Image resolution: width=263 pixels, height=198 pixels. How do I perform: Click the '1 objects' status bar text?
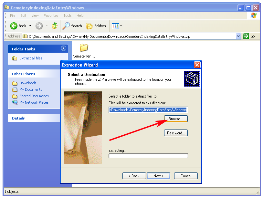coord(12,192)
